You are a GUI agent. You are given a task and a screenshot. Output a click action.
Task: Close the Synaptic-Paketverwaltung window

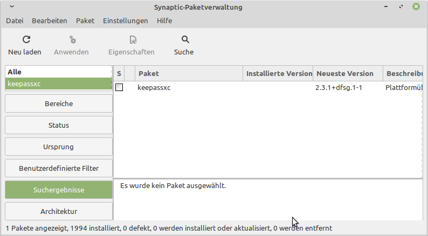point(416,6)
